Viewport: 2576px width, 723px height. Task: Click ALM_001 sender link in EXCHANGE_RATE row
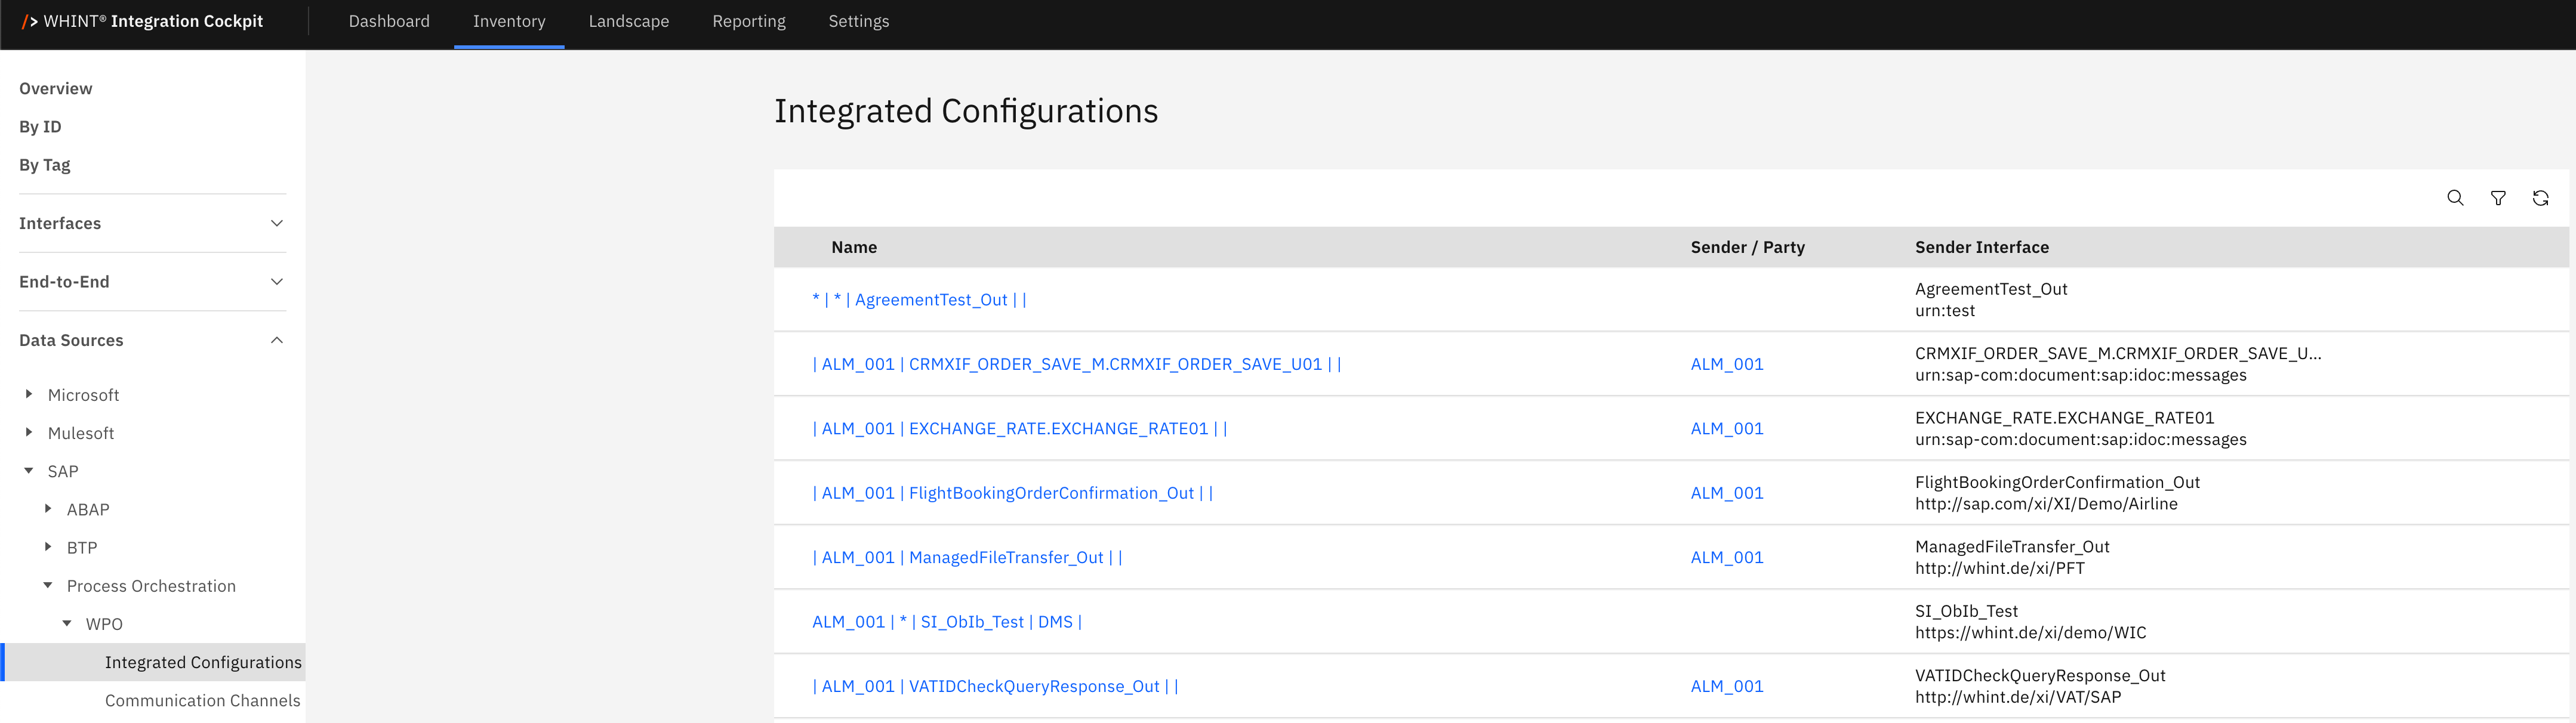click(1726, 429)
